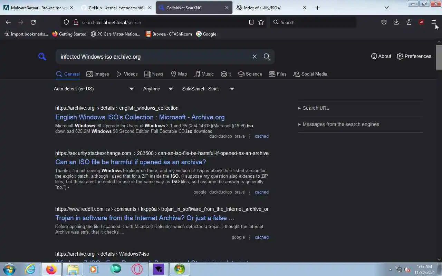The width and height of the screenshot is (442, 276).
Task: Open more options dots on reddit result
Action: pos(250,237)
